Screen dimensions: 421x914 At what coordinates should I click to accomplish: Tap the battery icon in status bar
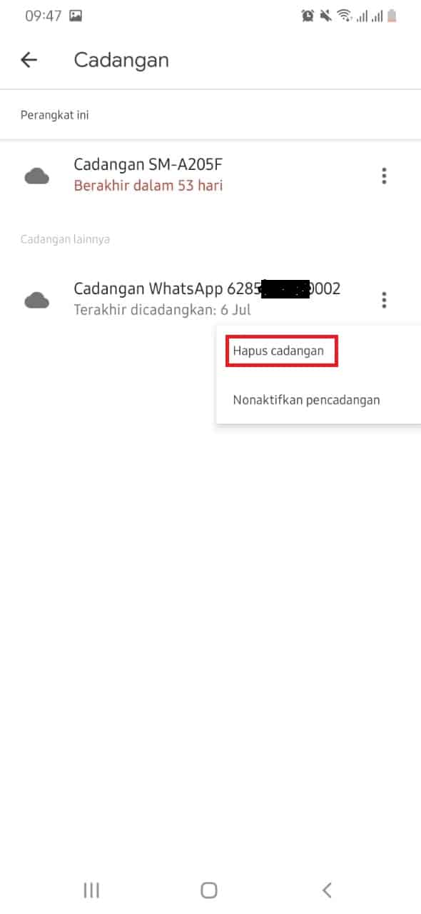(x=391, y=15)
